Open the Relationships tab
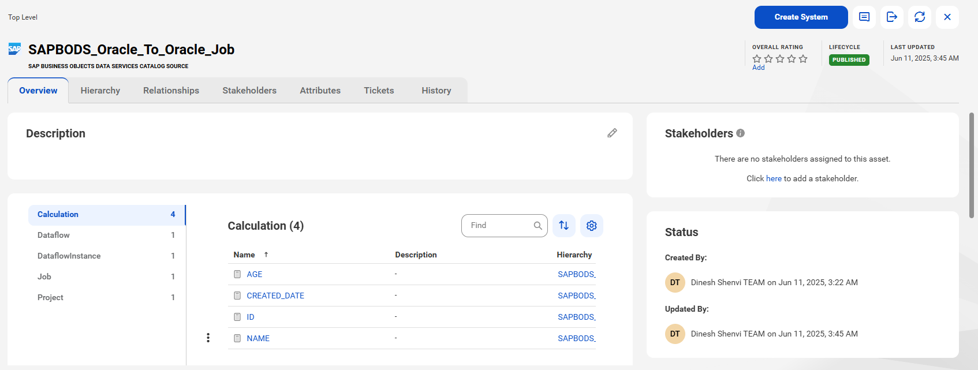This screenshot has height=370, width=978. pos(171,91)
